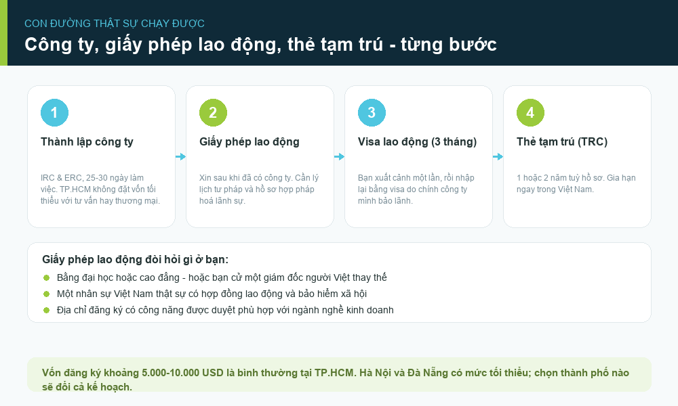The width and height of the screenshot is (678, 406).
Task: Click the green bullet beside 'Địa chỉ đăng ký'
Action: [47, 310]
